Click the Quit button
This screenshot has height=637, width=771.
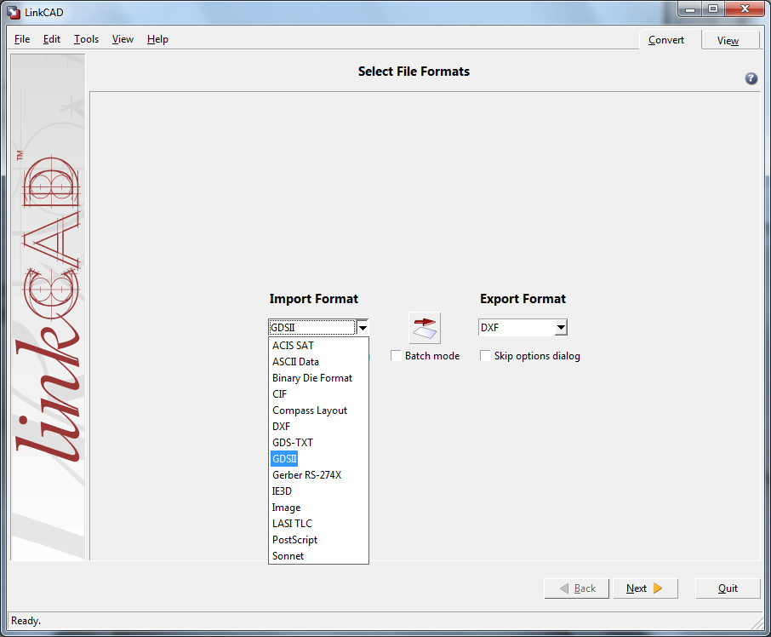pyautogui.click(x=728, y=588)
